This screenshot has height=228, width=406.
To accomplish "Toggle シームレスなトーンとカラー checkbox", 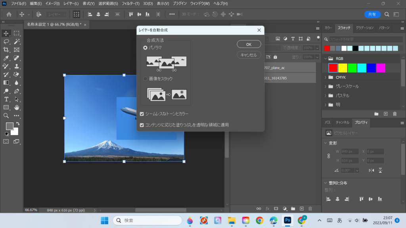I will tap(142, 114).
